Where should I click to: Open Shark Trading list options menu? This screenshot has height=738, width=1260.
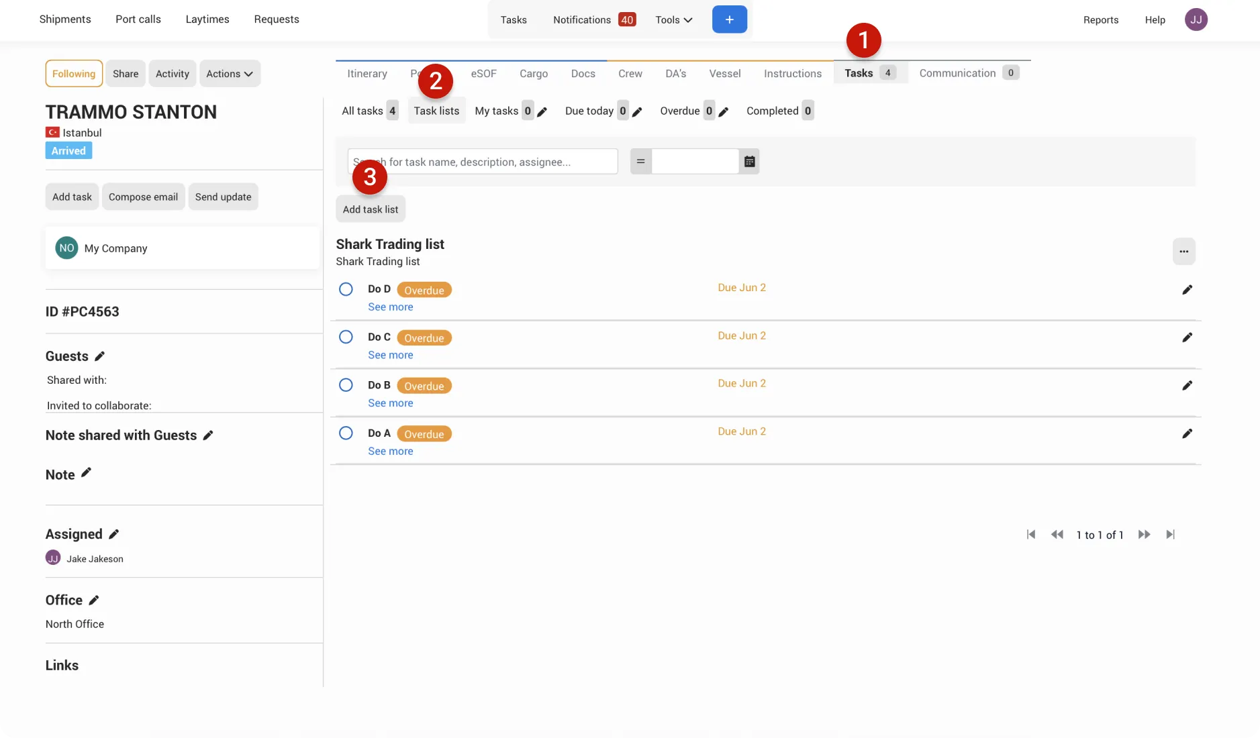[x=1183, y=252]
